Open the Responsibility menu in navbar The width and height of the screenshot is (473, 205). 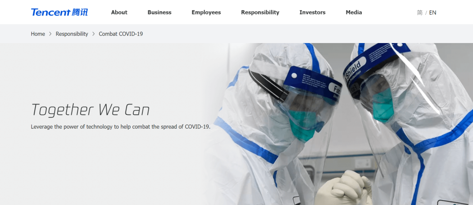pyautogui.click(x=260, y=12)
